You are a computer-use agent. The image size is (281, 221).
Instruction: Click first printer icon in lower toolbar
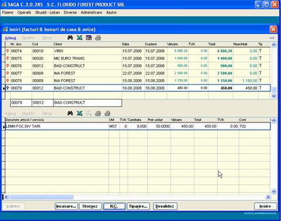(98, 113)
